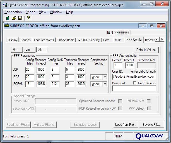
Task: Click IPCP Config Tries field
Action: pos(30,77)
